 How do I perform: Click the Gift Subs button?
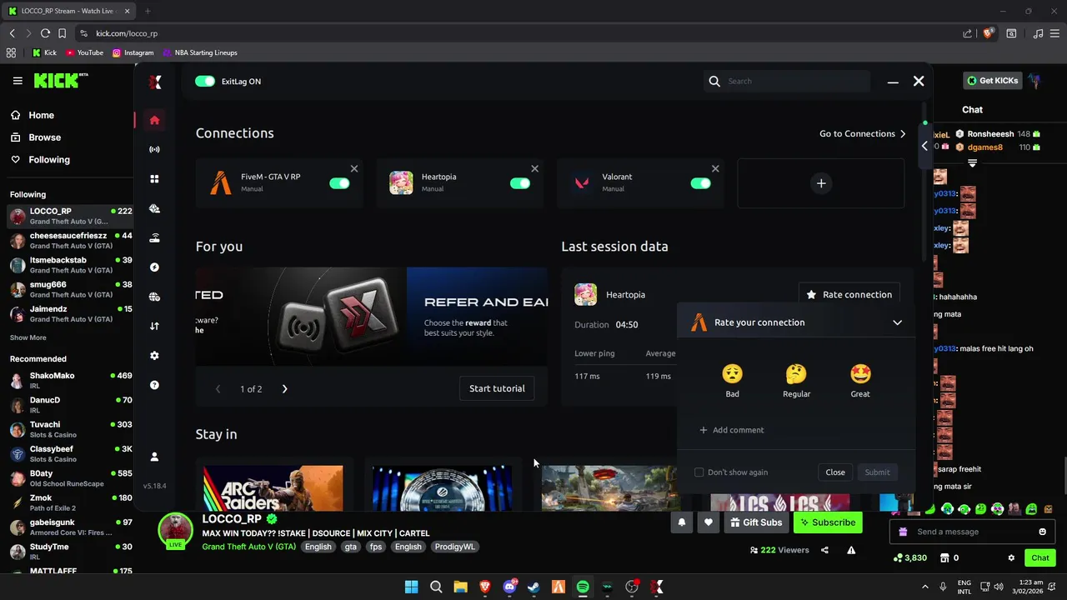[x=756, y=522]
